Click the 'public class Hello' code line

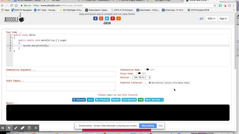coord(25,35)
